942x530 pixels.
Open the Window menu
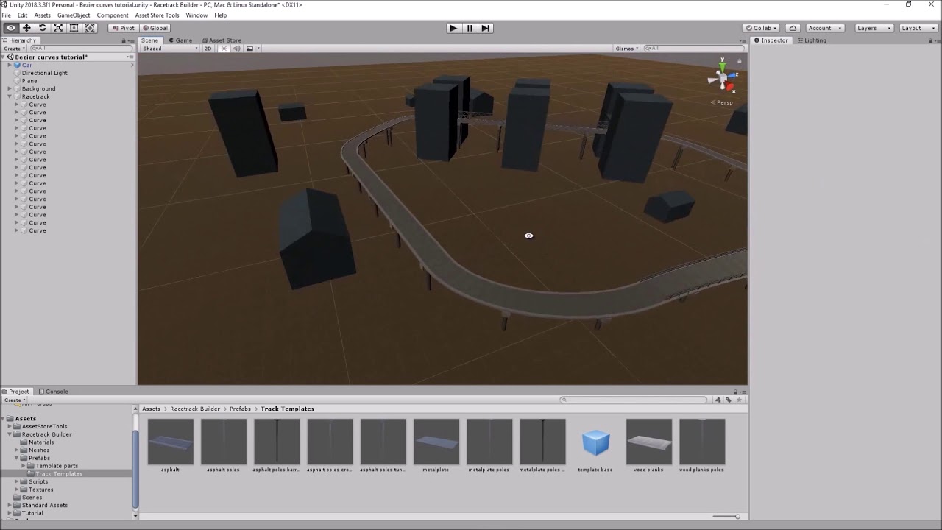(x=196, y=15)
